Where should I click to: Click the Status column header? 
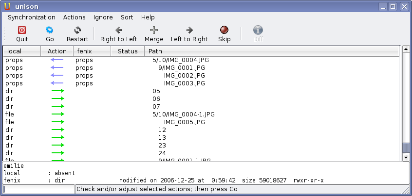128,51
